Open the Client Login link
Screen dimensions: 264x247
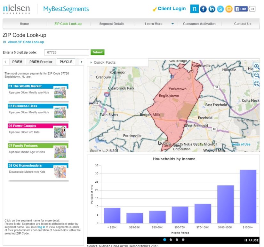[x=172, y=9]
